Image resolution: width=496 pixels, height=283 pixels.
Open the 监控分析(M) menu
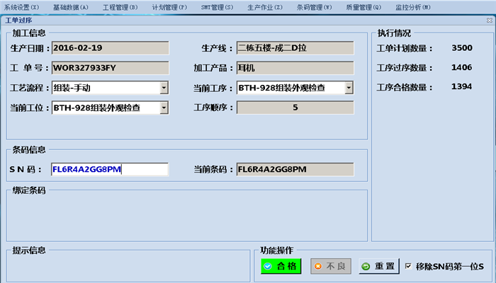413,7
